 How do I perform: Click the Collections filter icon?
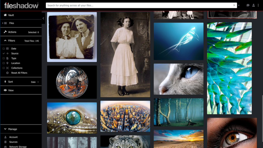point(7,68)
